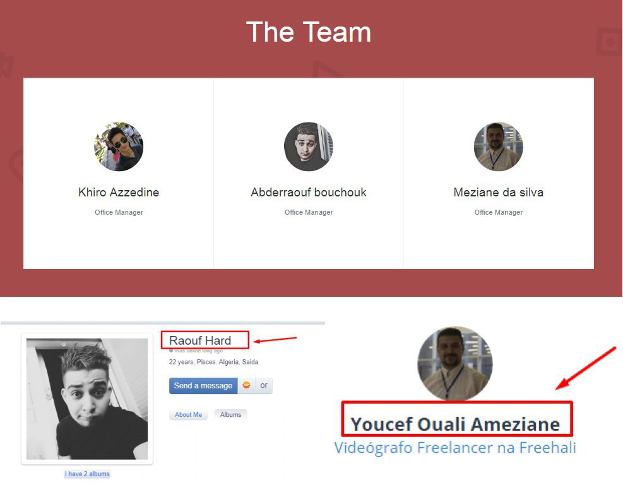Click the '22 years, Pisces, Algeria, Saida' info line
This screenshot has height=497, width=623.
(x=213, y=362)
